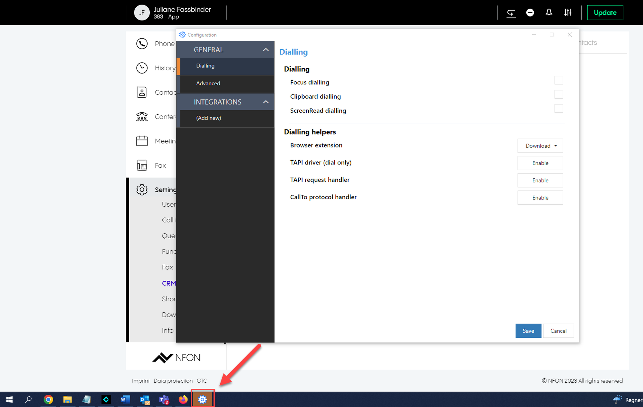Enable the TAPI request handler
The height and width of the screenshot is (407, 643).
coord(540,181)
